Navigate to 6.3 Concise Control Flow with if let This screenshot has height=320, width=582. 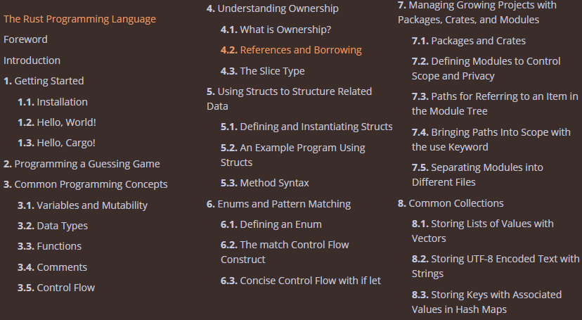(x=301, y=281)
